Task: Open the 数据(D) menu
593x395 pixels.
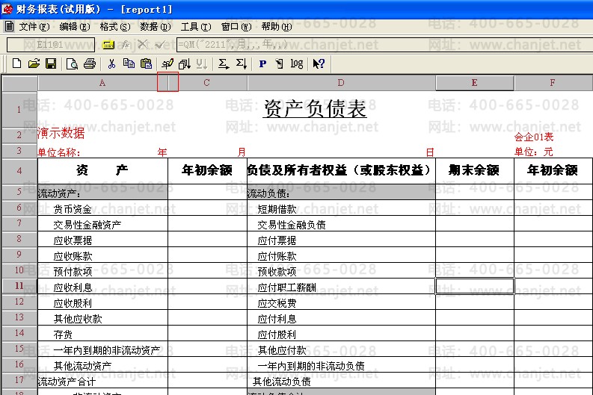Action: click(156, 26)
